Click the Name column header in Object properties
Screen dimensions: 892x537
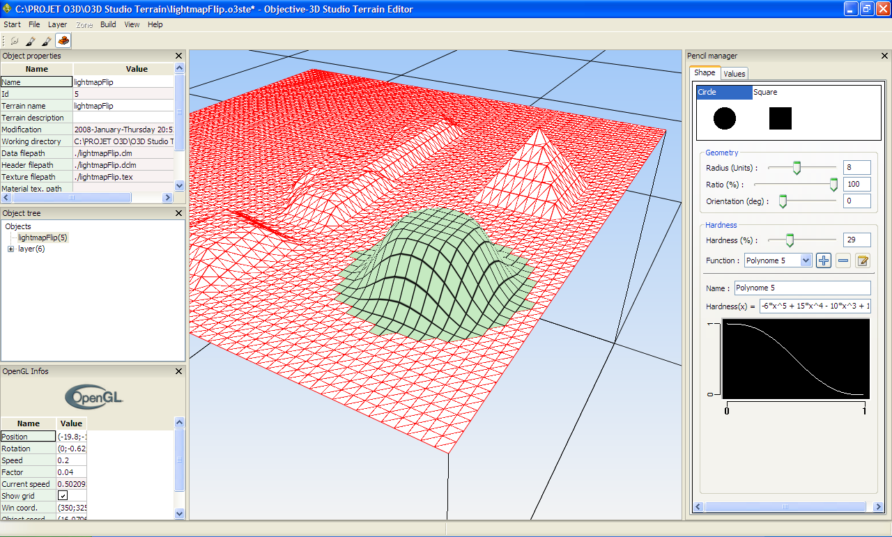pos(37,69)
